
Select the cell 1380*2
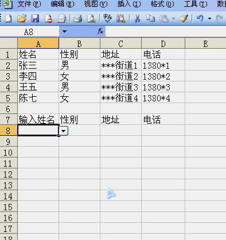click(x=163, y=76)
